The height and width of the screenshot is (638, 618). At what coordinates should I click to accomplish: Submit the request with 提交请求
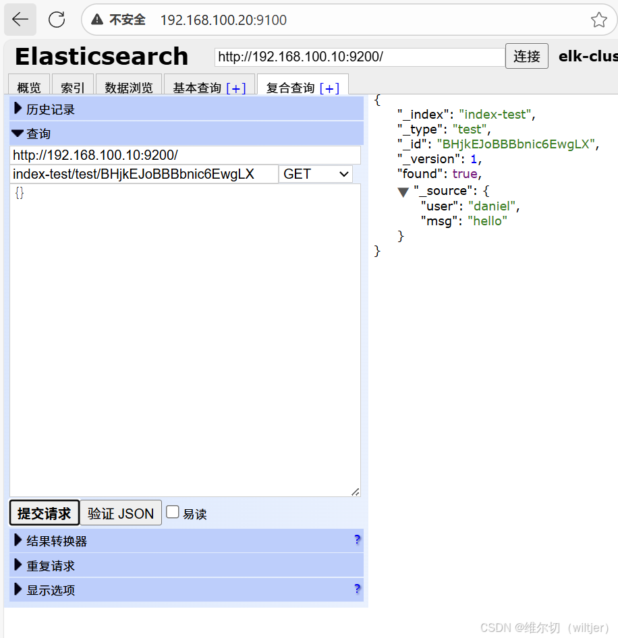pyautogui.click(x=45, y=513)
